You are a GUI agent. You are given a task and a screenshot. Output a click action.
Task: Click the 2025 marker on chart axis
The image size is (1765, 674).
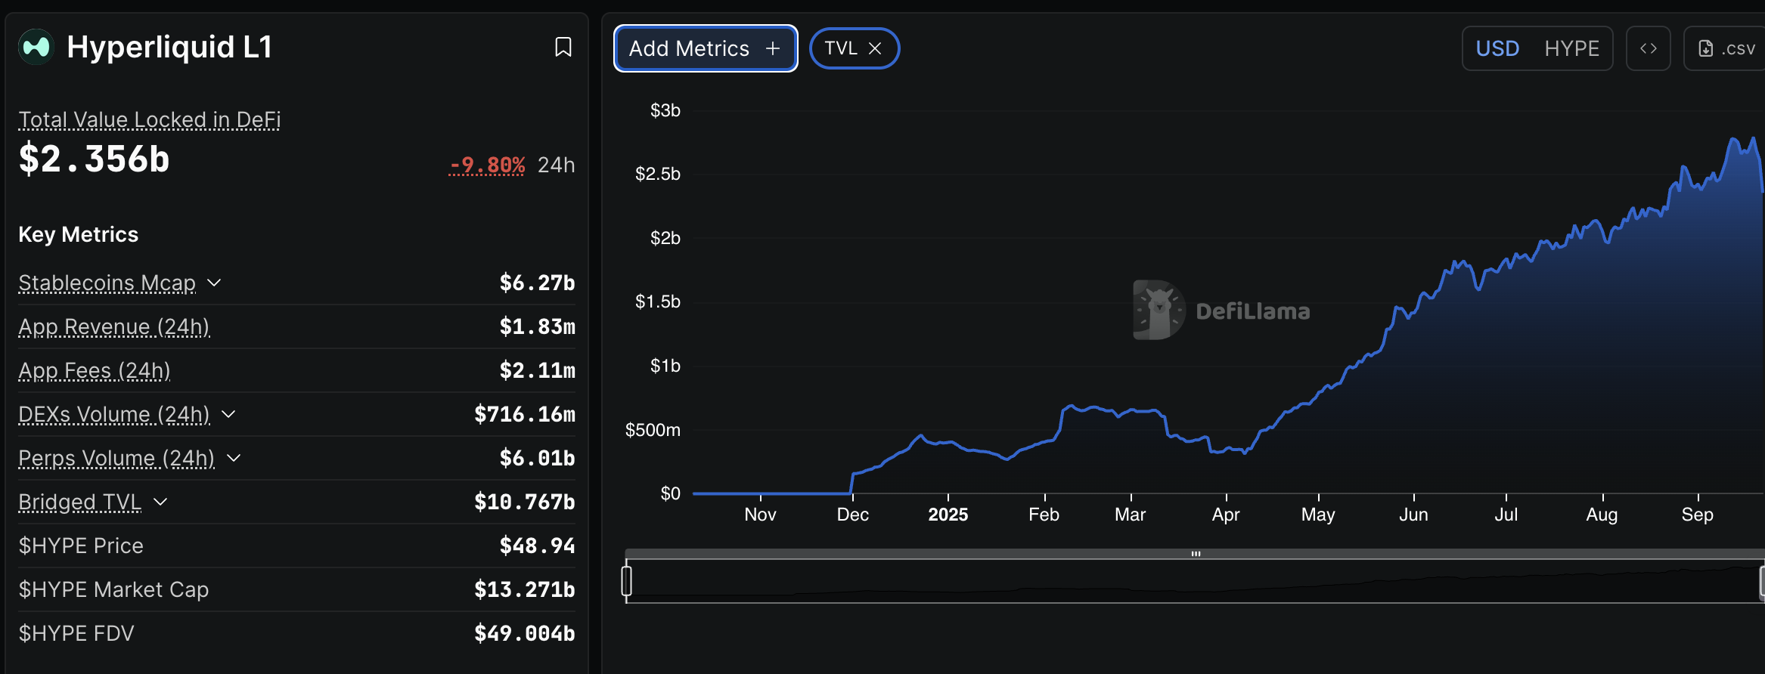coord(948,515)
